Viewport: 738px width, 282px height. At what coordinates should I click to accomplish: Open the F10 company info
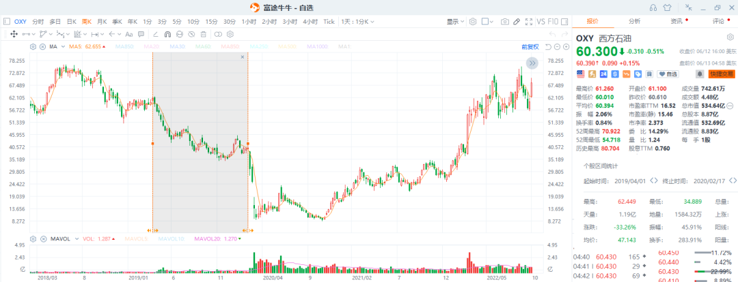click(x=553, y=22)
